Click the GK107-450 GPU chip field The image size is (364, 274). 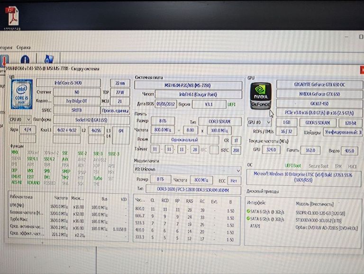click(x=319, y=103)
